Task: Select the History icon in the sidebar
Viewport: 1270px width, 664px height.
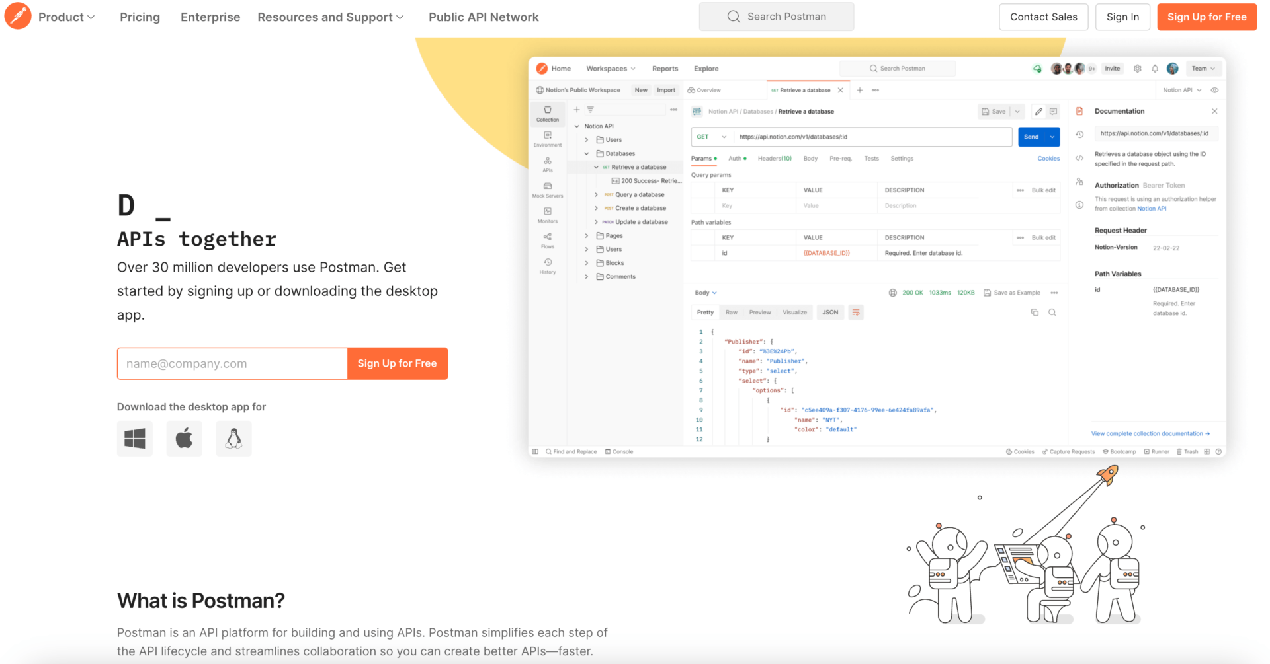Action: click(548, 264)
